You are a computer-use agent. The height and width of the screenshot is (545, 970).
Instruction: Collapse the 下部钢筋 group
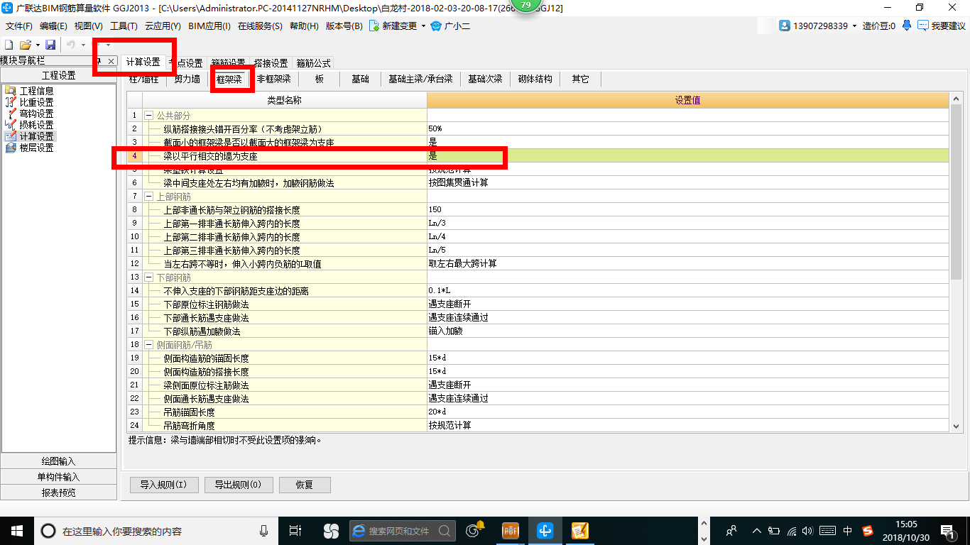[x=149, y=277]
